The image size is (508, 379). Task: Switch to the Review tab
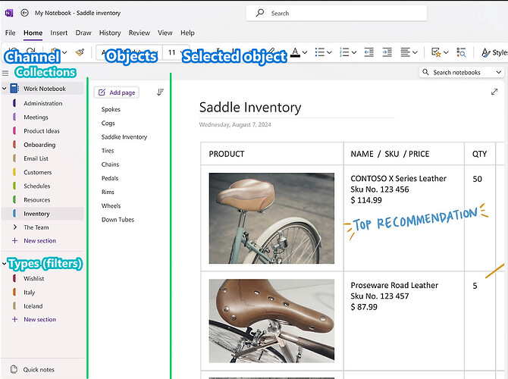(140, 33)
